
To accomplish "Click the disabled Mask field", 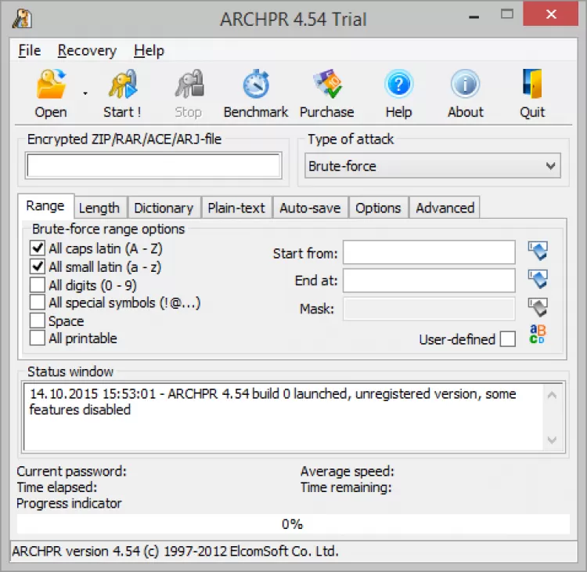I will tap(429, 309).
